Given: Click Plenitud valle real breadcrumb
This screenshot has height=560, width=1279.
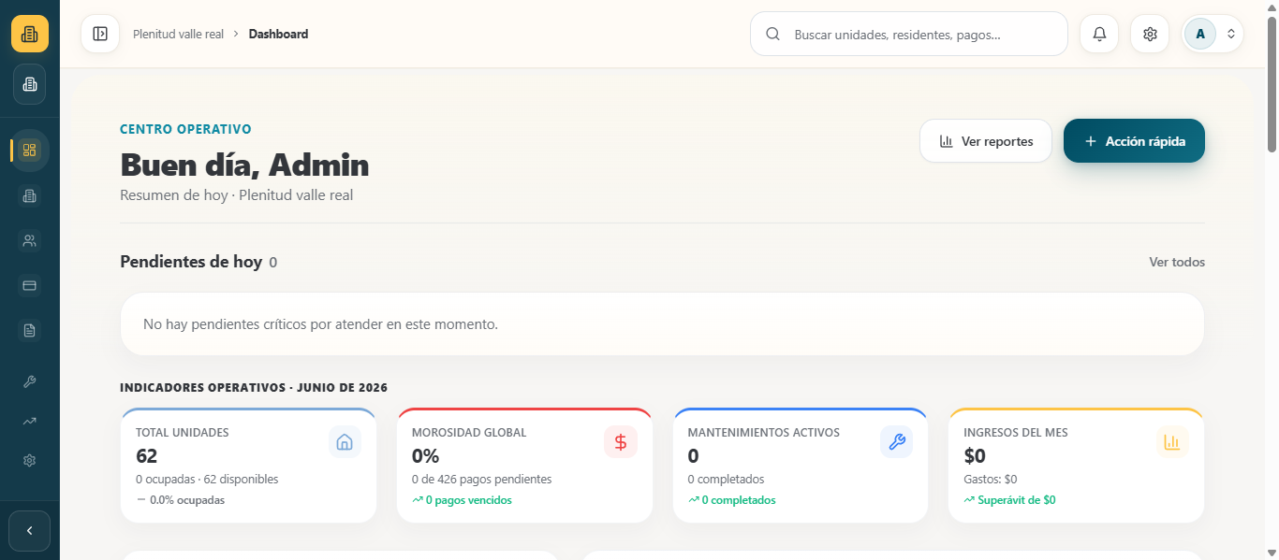Looking at the screenshot, I should click(178, 34).
